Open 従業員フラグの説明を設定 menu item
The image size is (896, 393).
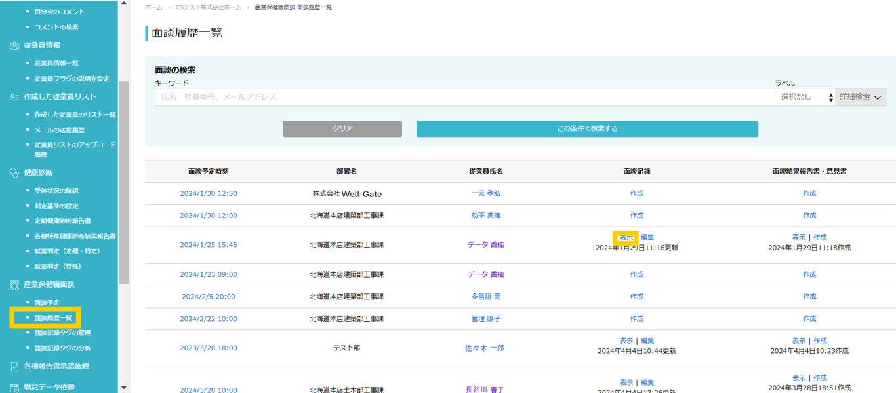[71, 79]
